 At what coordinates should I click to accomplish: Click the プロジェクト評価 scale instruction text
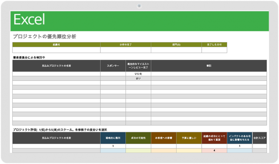(x=60, y=130)
